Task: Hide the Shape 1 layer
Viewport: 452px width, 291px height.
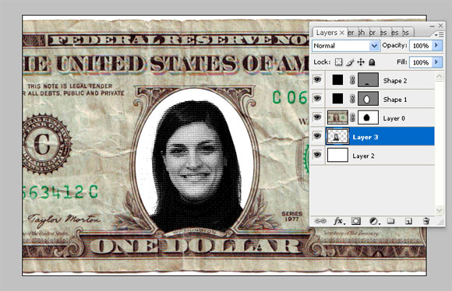Action: [x=317, y=98]
